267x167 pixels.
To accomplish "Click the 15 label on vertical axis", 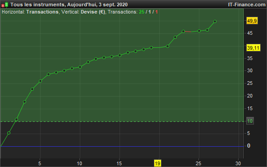I will pos(250,108).
